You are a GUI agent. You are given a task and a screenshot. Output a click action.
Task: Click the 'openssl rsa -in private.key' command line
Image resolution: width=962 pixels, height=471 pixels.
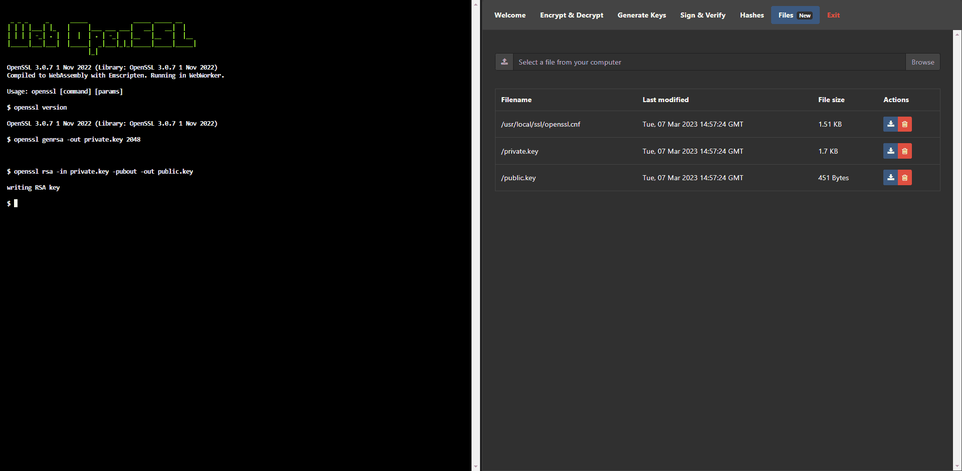click(x=100, y=172)
